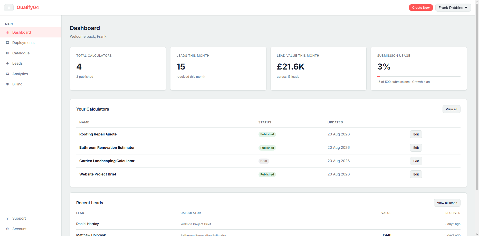Click the Account gear icon
Screen dimensions: 479x236
point(7,229)
